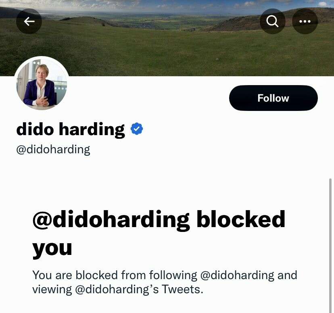The image size is (334, 313).
Task: Click the @didoharding handle under the name
Action: coord(53,150)
